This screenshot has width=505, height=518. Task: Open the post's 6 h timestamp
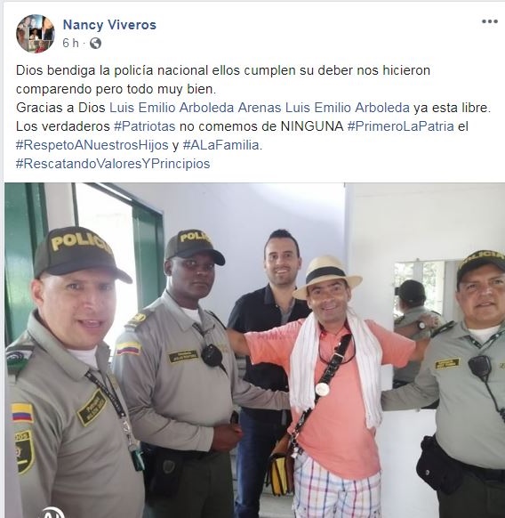point(70,44)
